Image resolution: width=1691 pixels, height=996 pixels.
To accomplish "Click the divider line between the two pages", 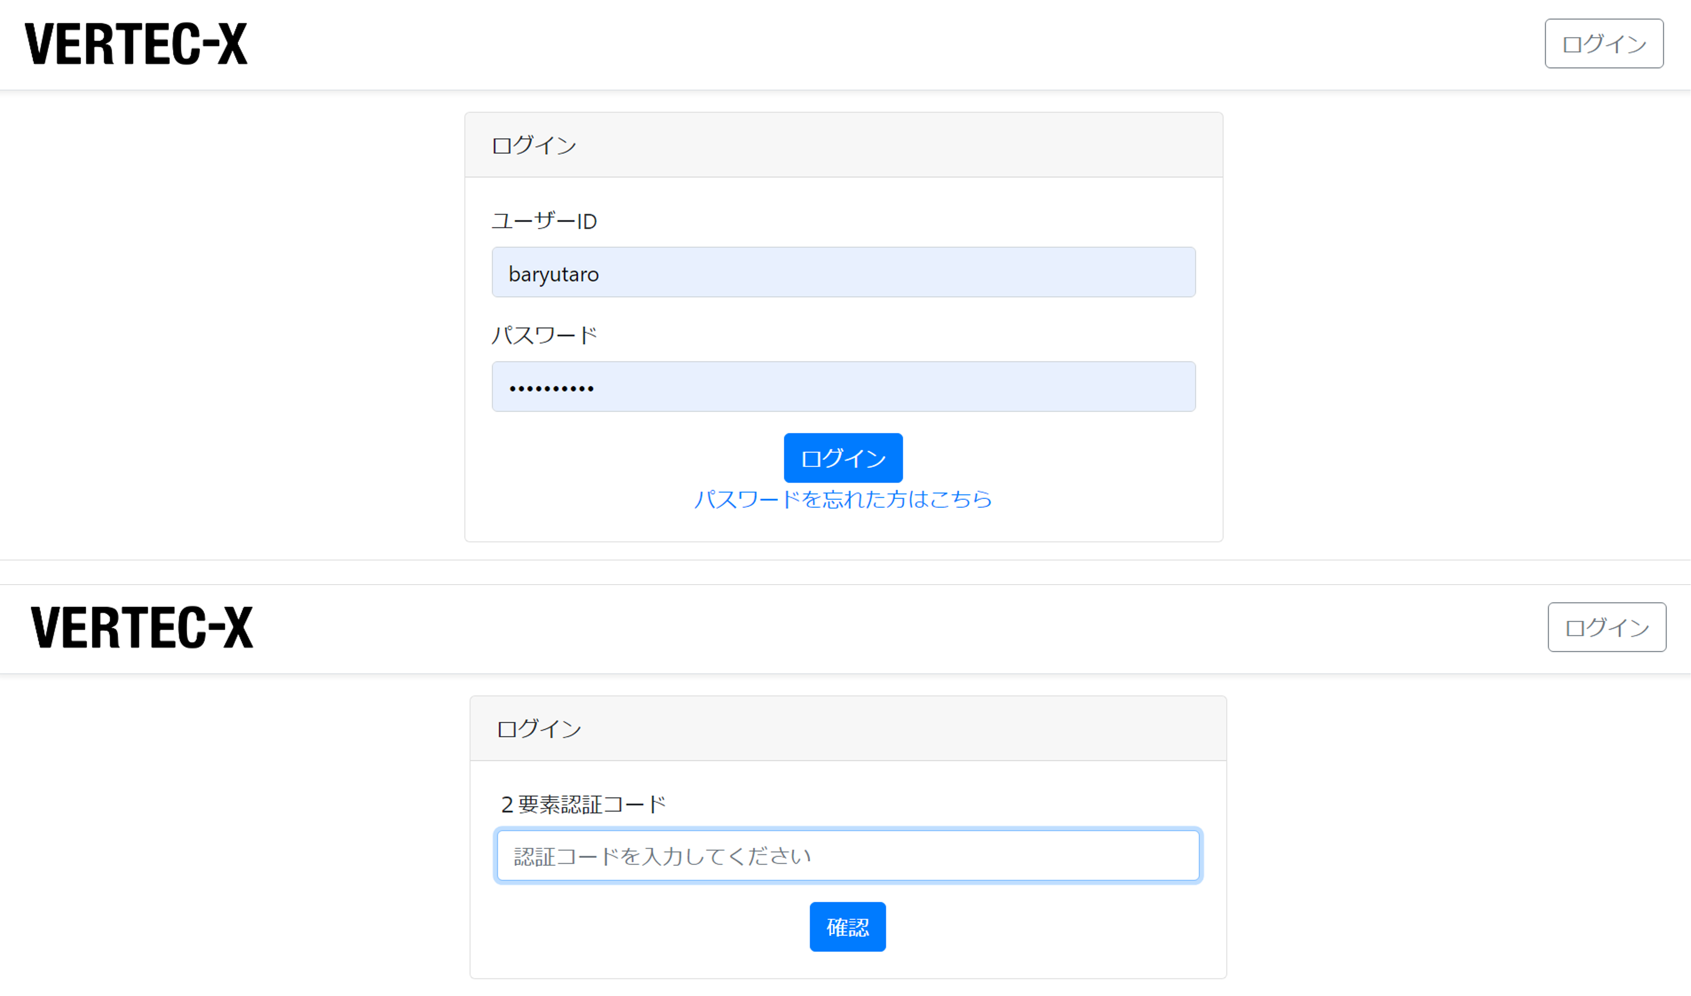I will pos(845,560).
